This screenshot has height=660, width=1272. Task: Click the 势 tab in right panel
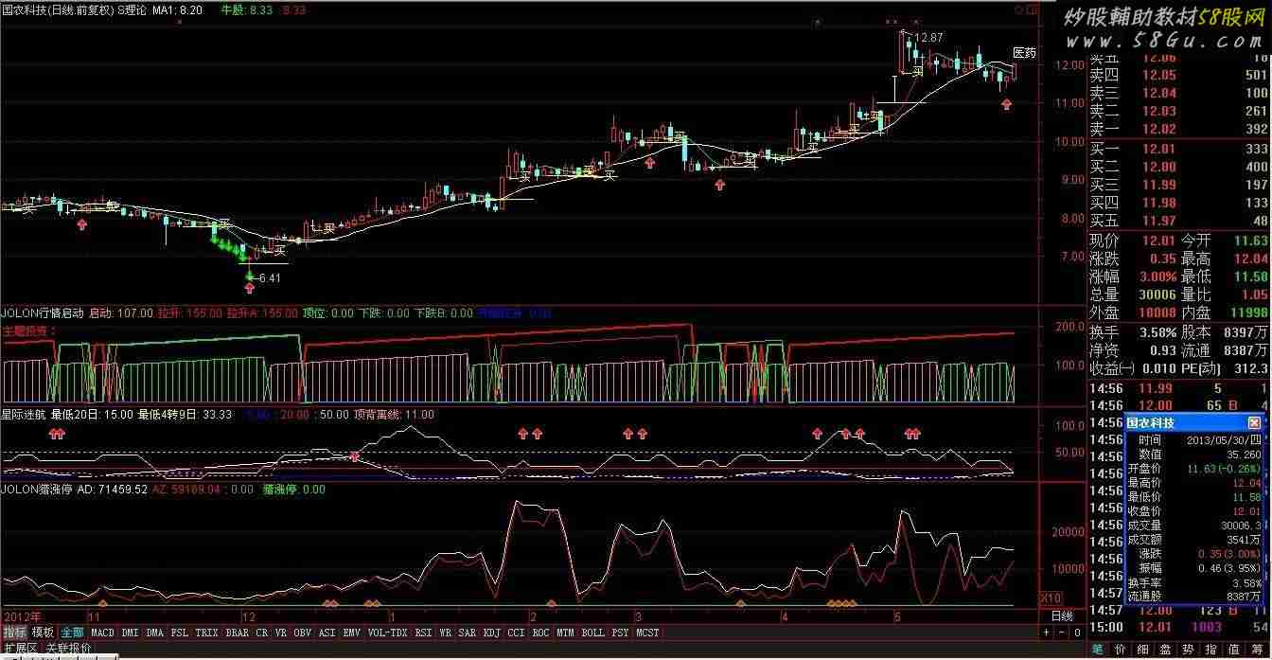1189,650
